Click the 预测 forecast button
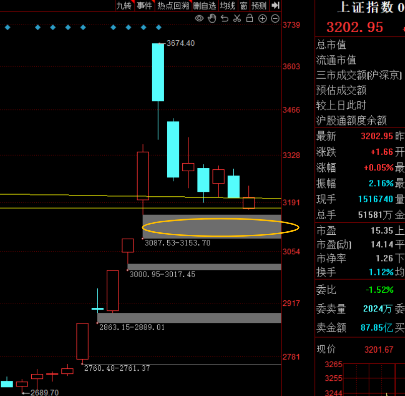The height and width of the screenshot is (396, 405). pyautogui.click(x=259, y=6)
